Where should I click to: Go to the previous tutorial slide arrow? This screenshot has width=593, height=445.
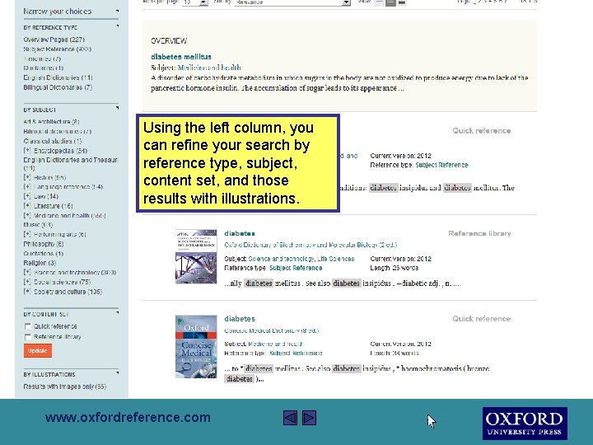coord(290,418)
